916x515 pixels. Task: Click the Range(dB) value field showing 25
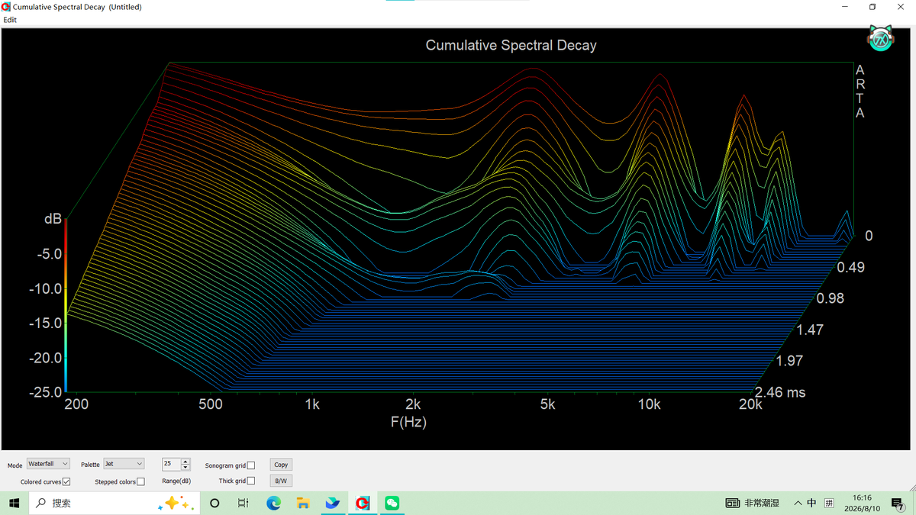click(171, 464)
